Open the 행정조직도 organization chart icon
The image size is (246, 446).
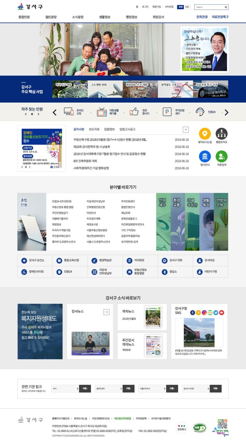point(221,134)
